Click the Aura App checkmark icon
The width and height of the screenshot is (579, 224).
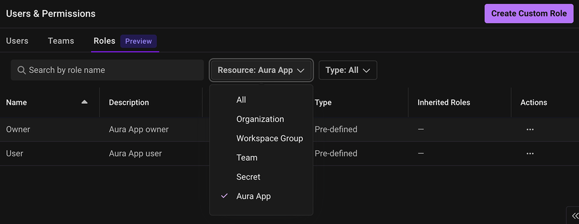point(224,196)
